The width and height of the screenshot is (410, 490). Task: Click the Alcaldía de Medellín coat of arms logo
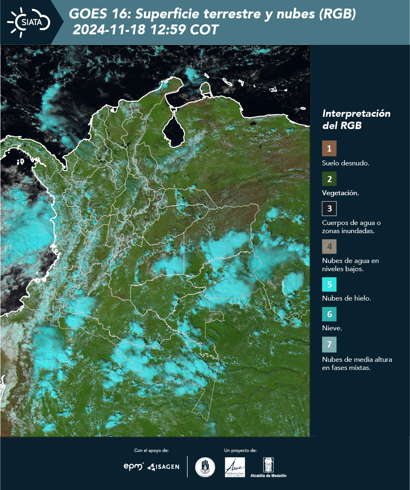268,465
